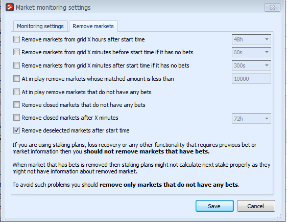Expand the 60s dropdown arrow

[267, 52]
